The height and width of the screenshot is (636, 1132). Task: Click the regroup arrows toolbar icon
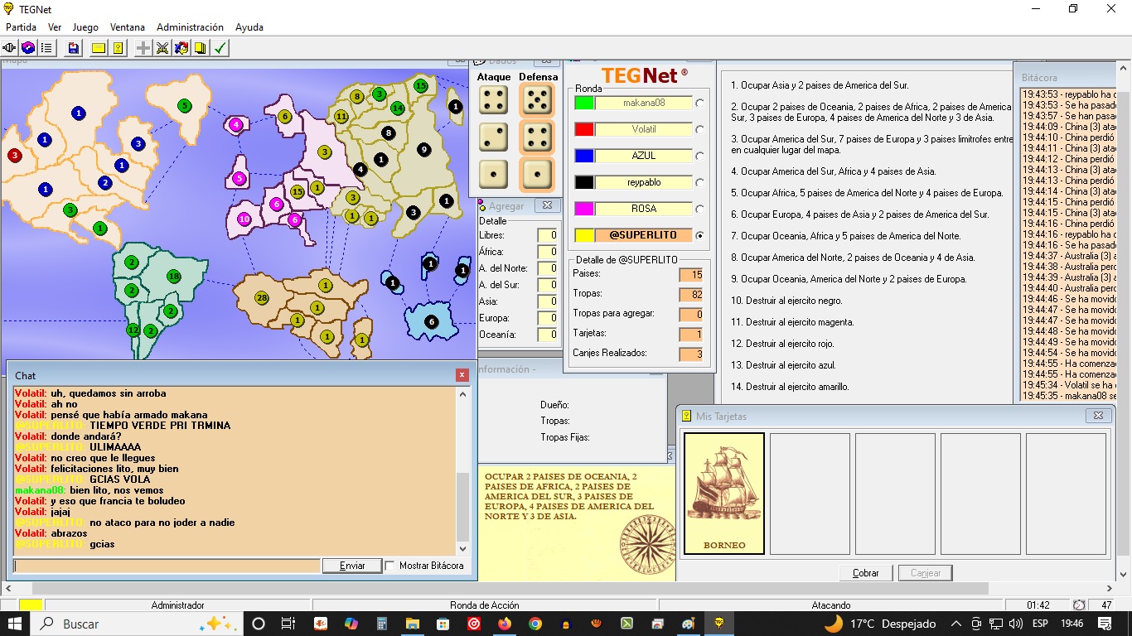[x=181, y=48]
